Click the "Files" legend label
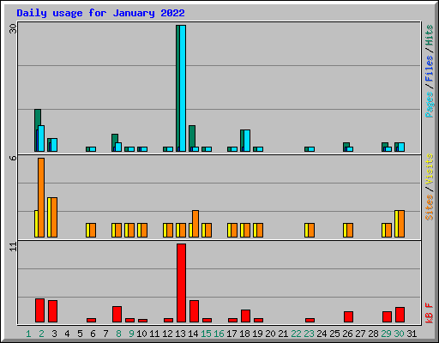Viewport: 439px width, 343px height. [x=429, y=69]
